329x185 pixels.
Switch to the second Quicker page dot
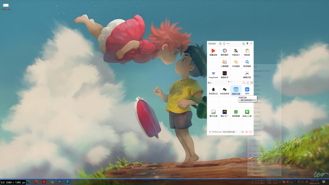[230, 82]
